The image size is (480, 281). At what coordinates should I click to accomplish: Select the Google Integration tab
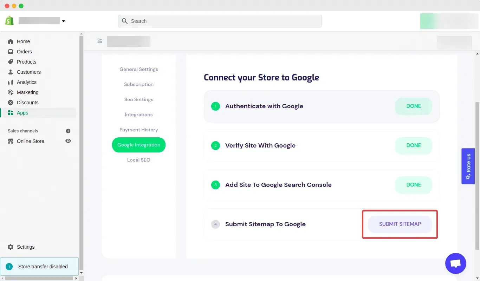click(139, 145)
